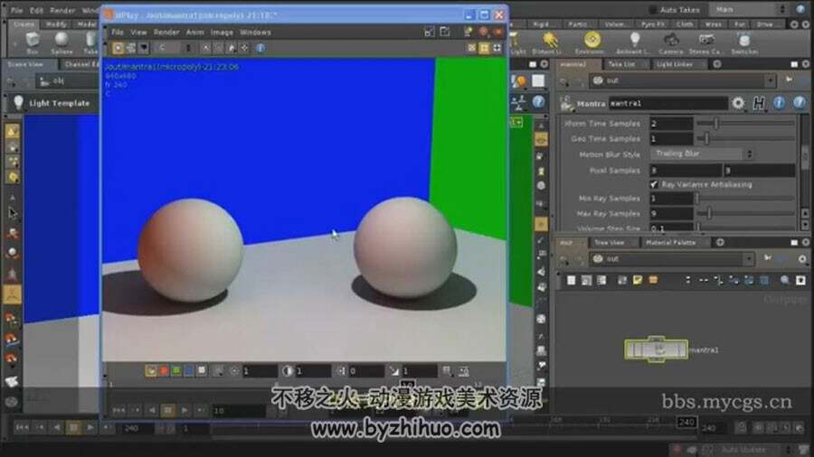Click the Box shelf tool
This screenshot has height=457, width=814.
(x=33, y=42)
